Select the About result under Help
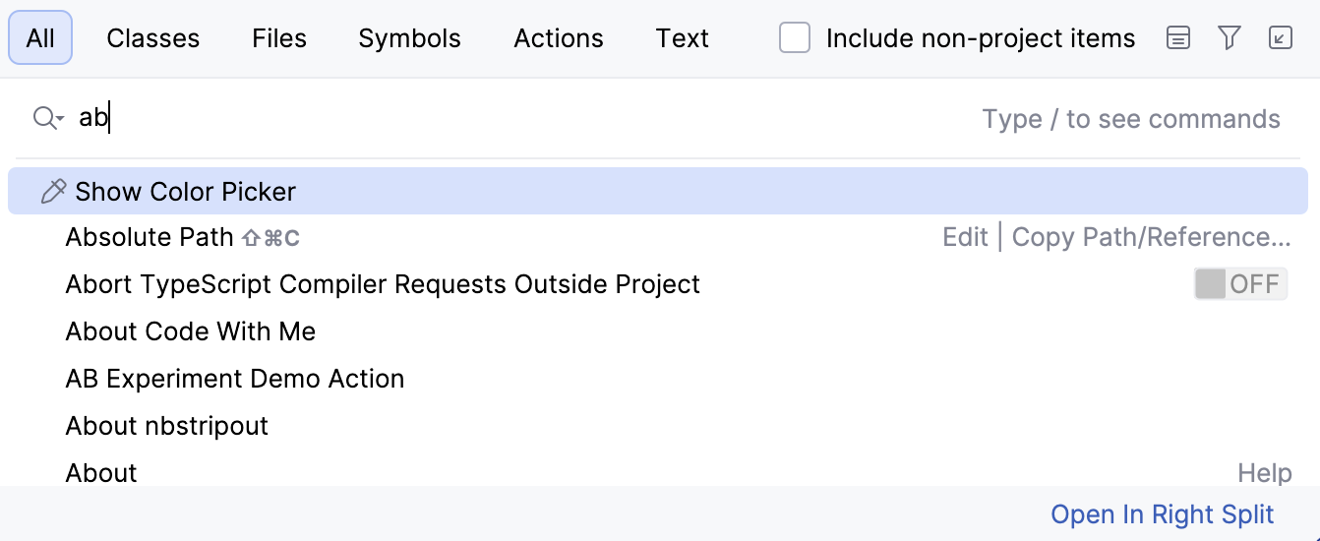The width and height of the screenshot is (1320, 541). tap(101, 472)
